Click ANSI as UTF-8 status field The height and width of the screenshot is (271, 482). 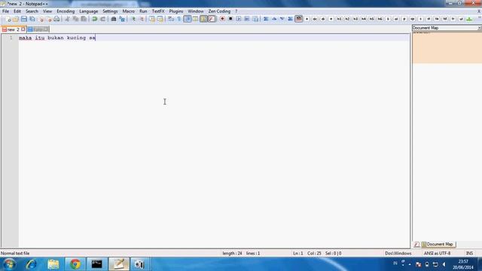click(x=437, y=254)
